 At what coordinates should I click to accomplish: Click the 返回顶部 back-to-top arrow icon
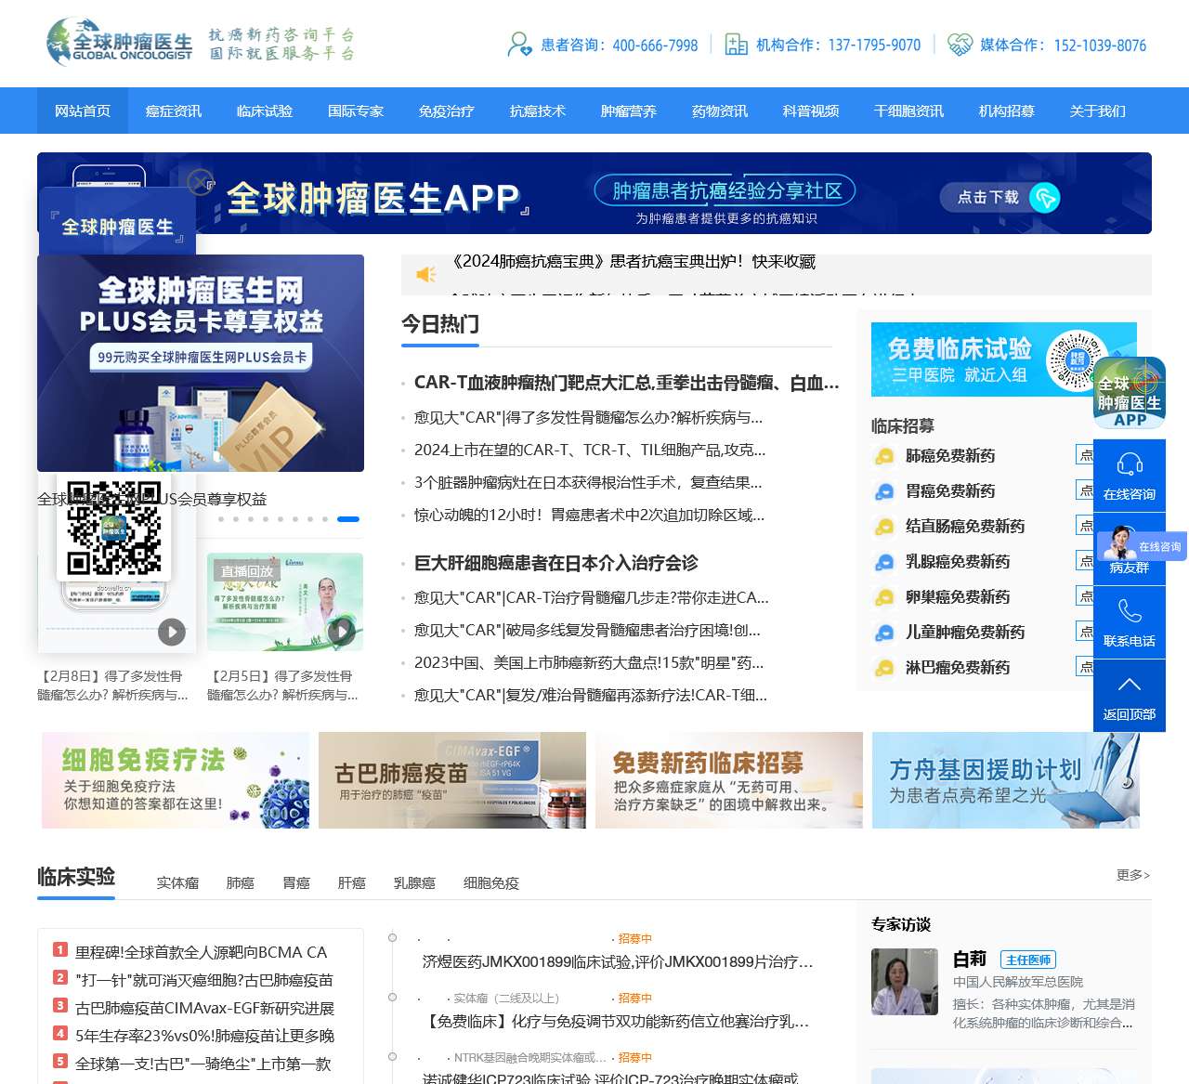tap(1129, 685)
